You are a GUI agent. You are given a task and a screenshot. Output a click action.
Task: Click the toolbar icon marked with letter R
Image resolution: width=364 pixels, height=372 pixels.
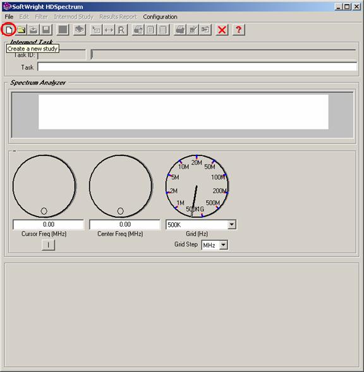121,30
